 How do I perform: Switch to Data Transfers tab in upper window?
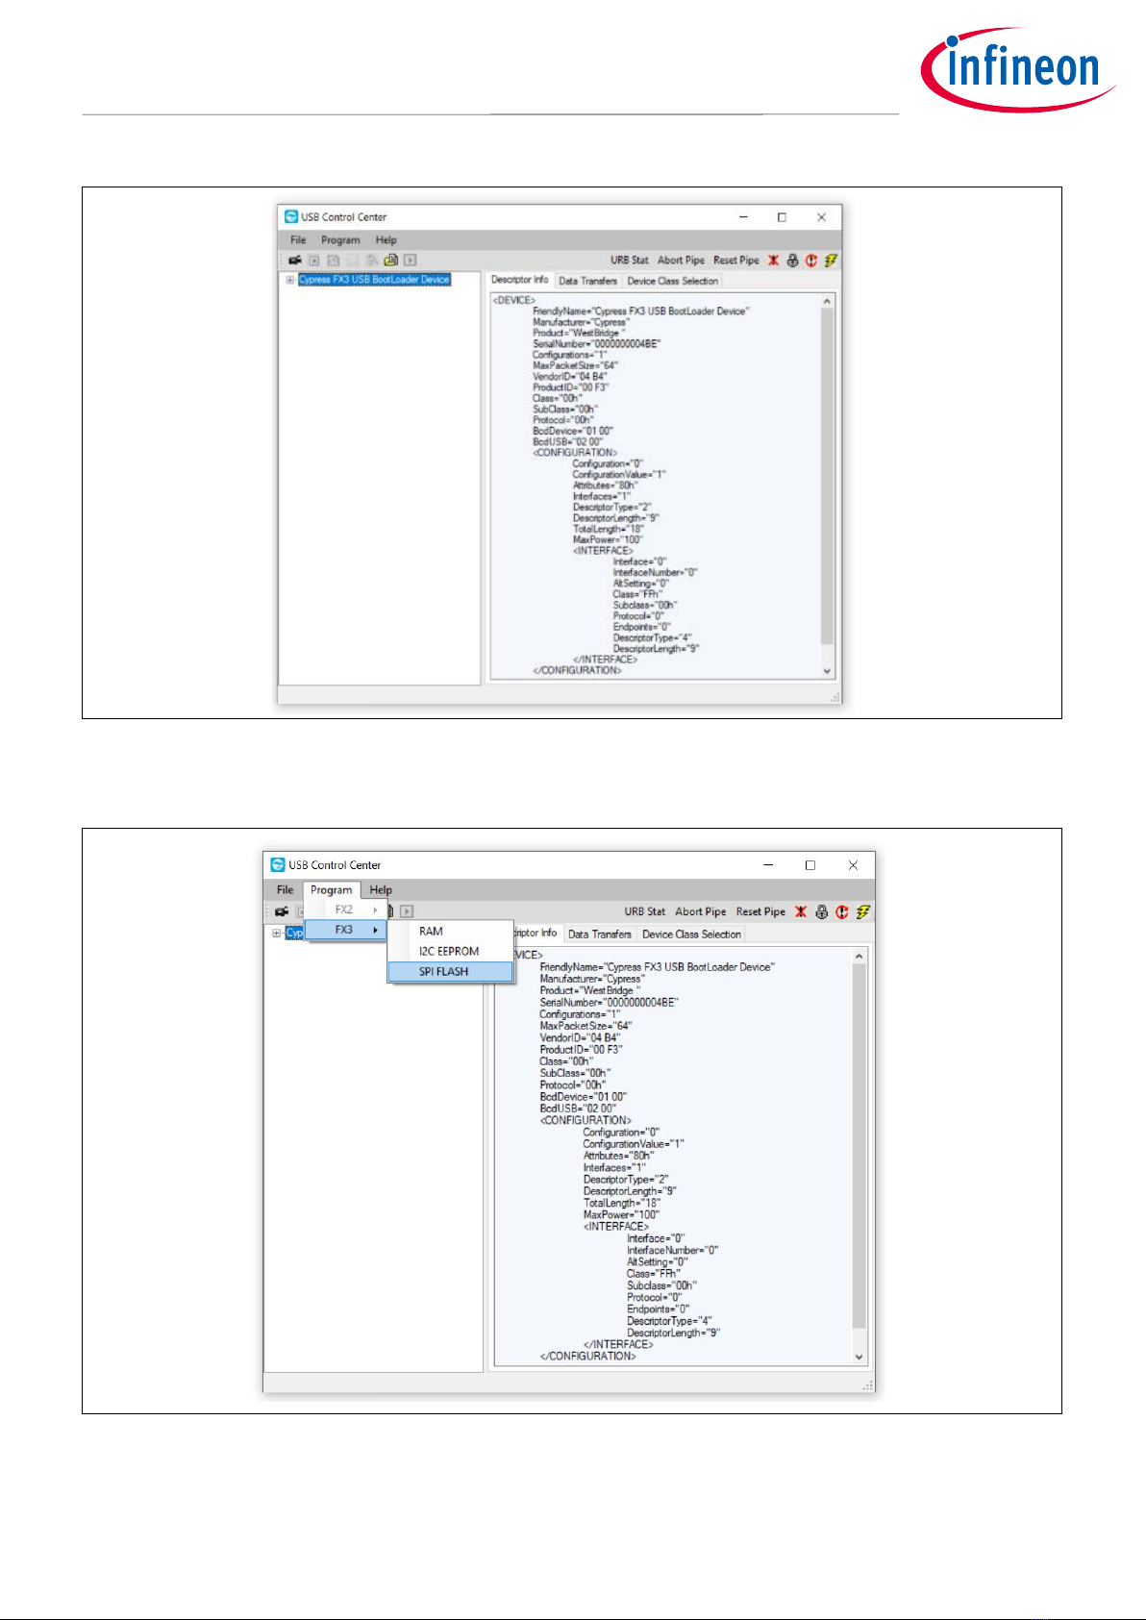click(587, 281)
